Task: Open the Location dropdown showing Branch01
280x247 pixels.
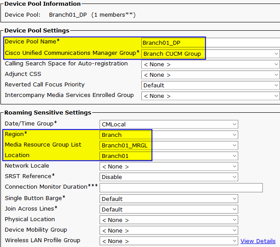Action: pyautogui.click(x=169, y=156)
